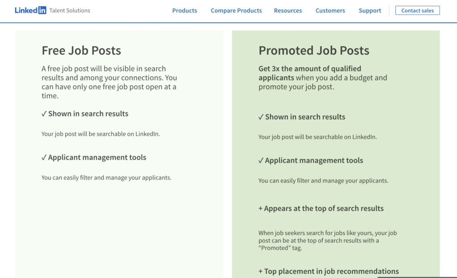Click the Promoted card's Shown in search results checkmark

click(x=261, y=117)
